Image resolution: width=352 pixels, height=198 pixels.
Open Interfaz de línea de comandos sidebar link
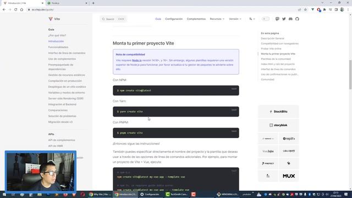tap(67, 53)
